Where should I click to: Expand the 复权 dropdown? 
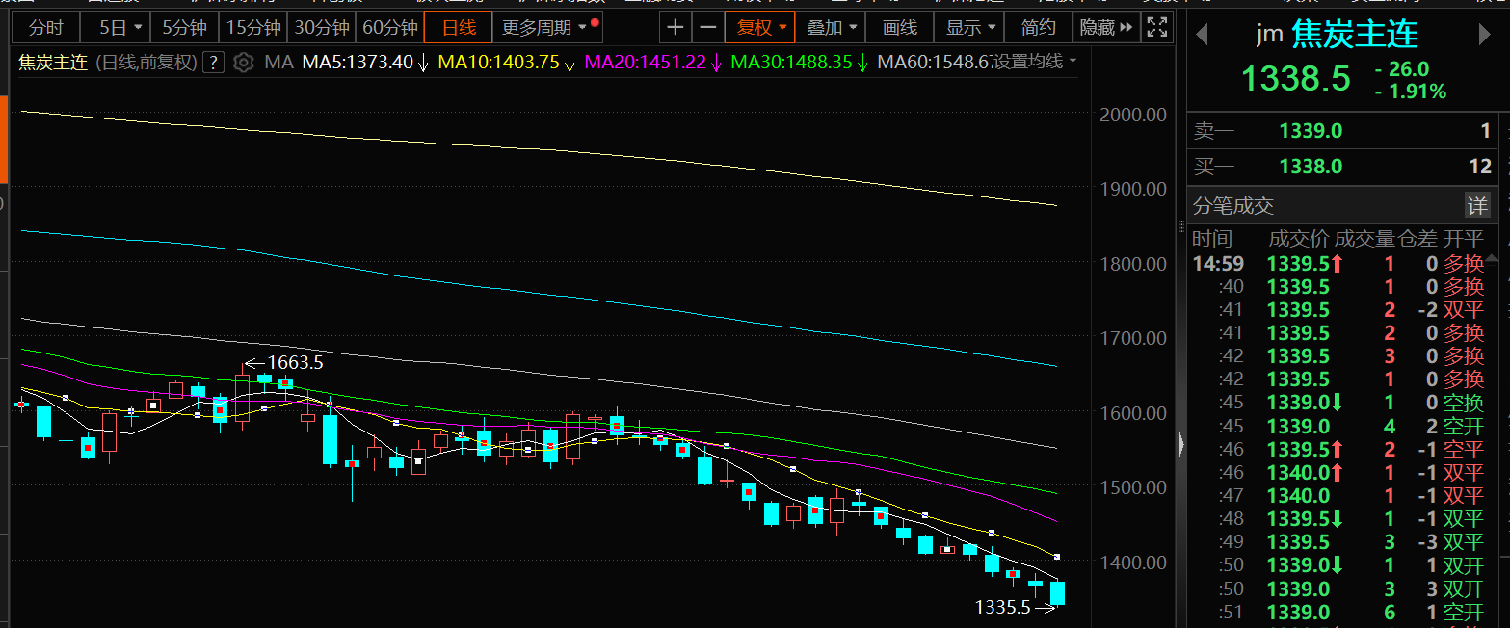[760, 28]
